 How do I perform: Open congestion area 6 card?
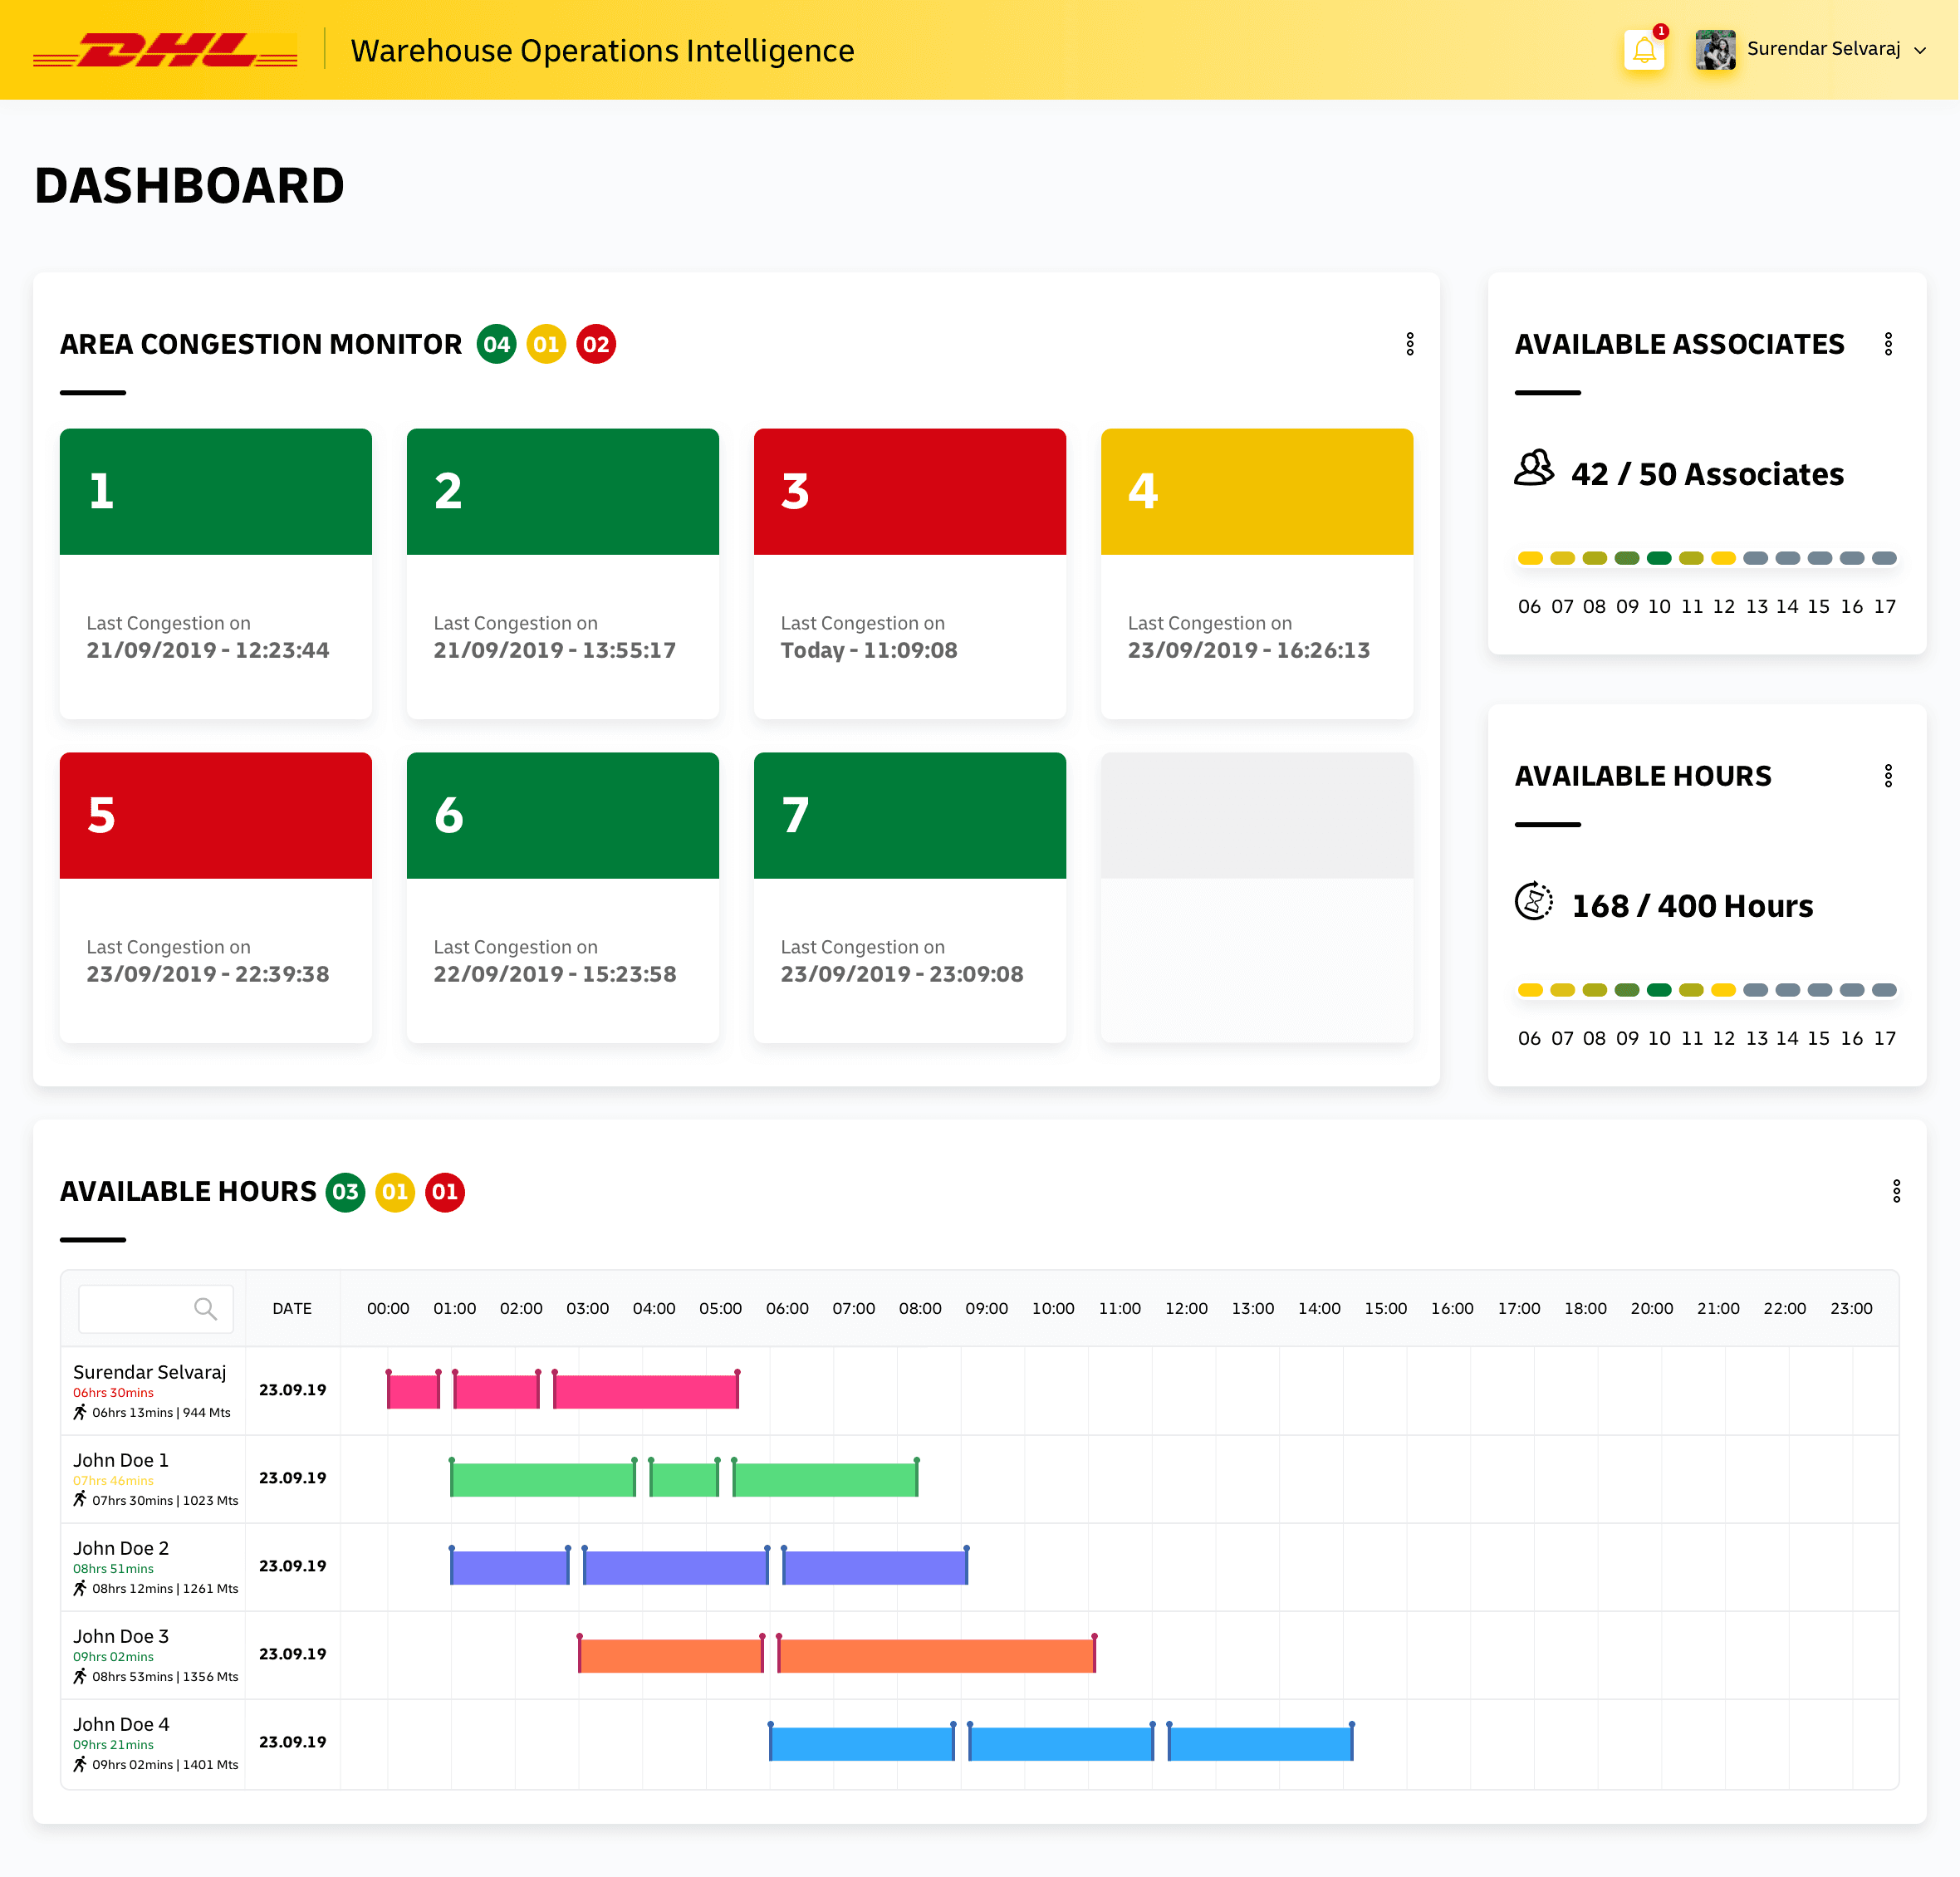(563, 898)
